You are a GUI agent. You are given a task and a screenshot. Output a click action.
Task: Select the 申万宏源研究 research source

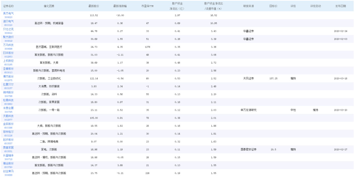(248, 110)
